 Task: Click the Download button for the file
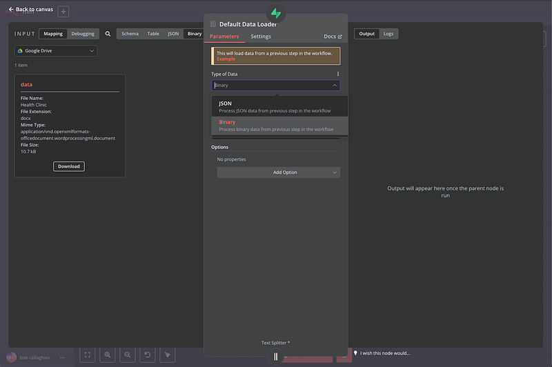(x=69, y=166)
